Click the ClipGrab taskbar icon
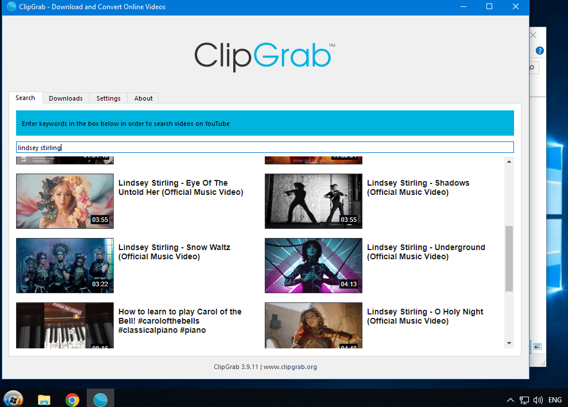 coord(101,400)
